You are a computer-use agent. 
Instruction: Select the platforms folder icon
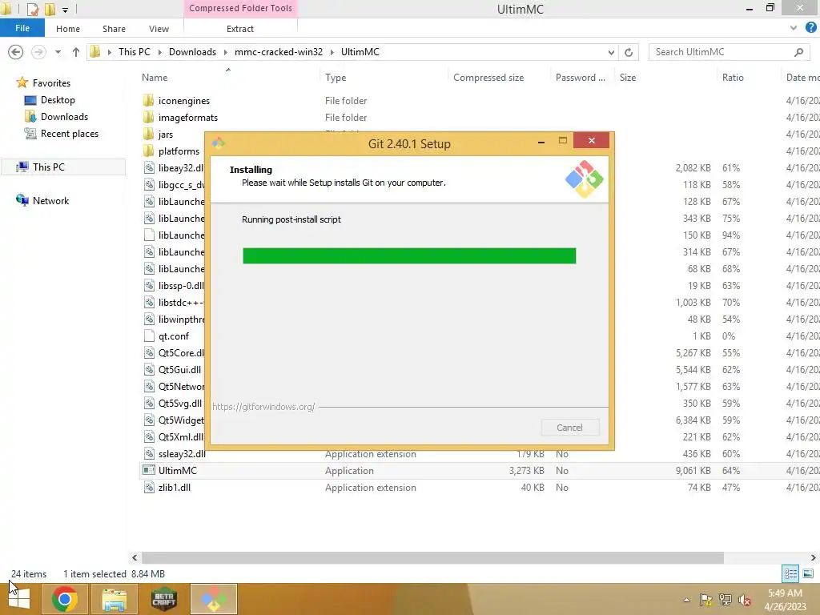pyautogui.click(x=148, y=151)
